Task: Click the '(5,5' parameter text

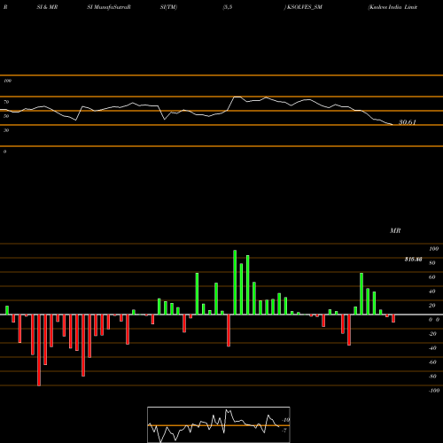Action: [228, 7]
